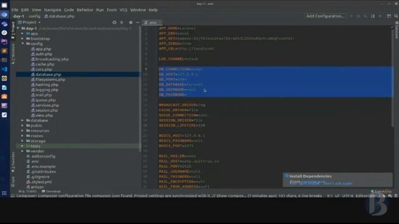Screen dimensions: 399x224
Task: Click Search Everywhere magnifier icon
Action: [396, 16]
